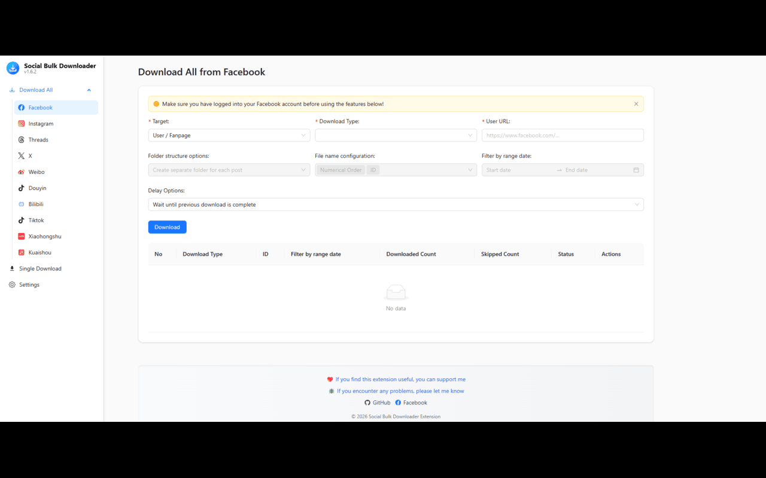Select Douyin from the platform list
Viewport: 766px width, 478px height.
click(x=36, y=188)
